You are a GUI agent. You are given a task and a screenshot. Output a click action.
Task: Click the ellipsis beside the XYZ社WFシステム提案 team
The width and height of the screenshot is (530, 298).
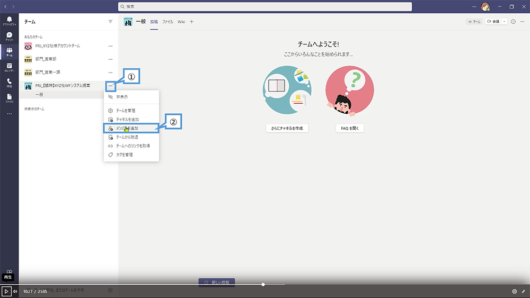coord(110,86)
